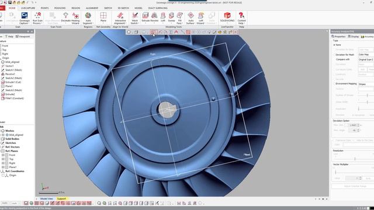Open the Healing Wizard
Image resolution: width=374 pixels, height=210 pixels.
pyautogui.click(x=75, y=18)
